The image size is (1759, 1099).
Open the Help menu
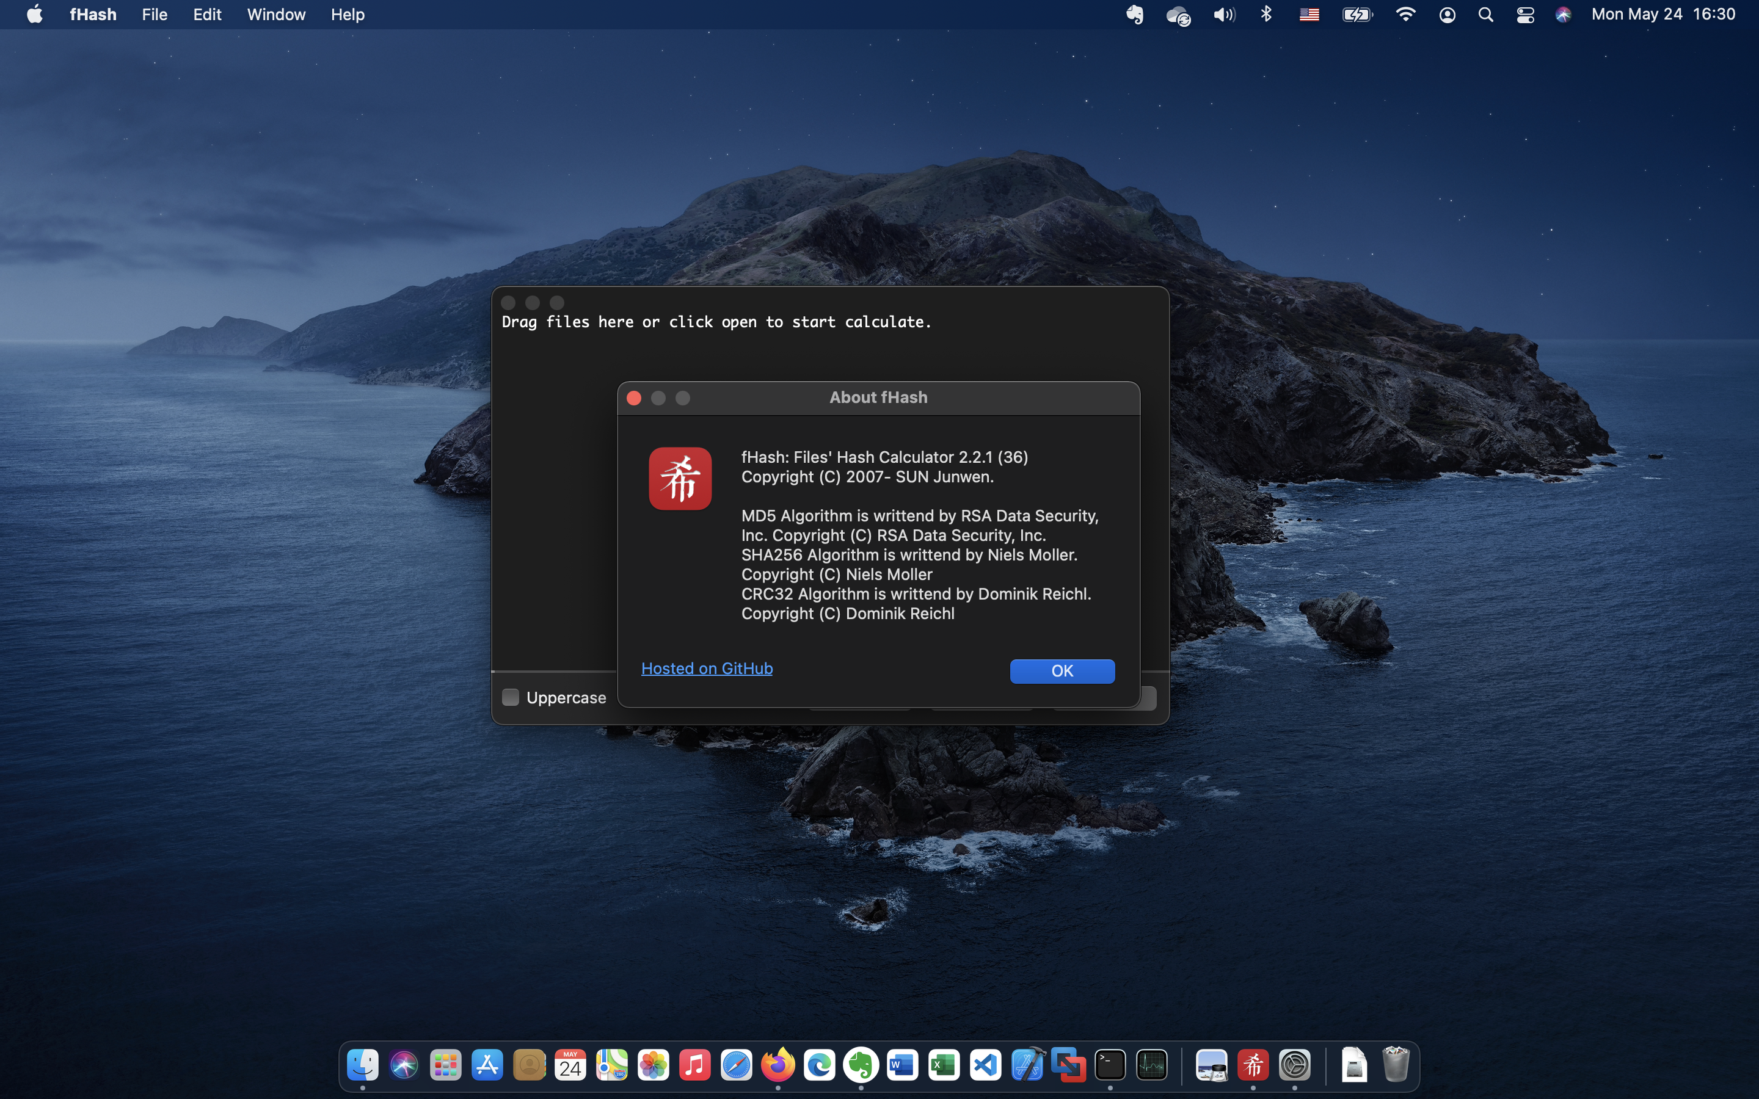point(348,14)
